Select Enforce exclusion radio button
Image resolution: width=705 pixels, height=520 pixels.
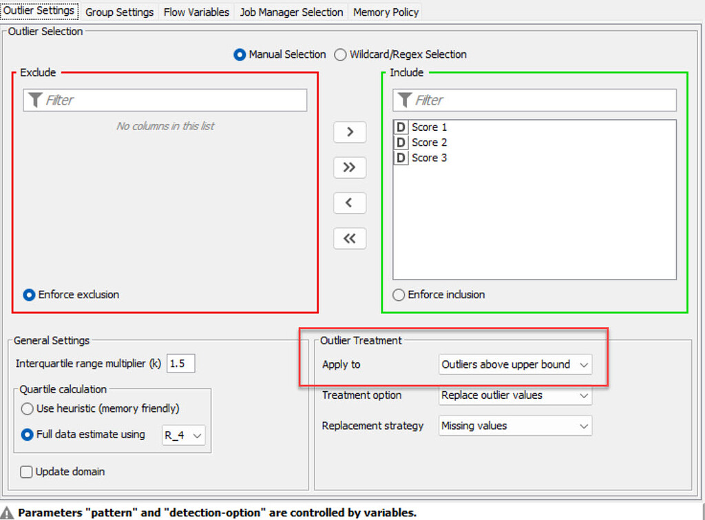click(71, 295)
